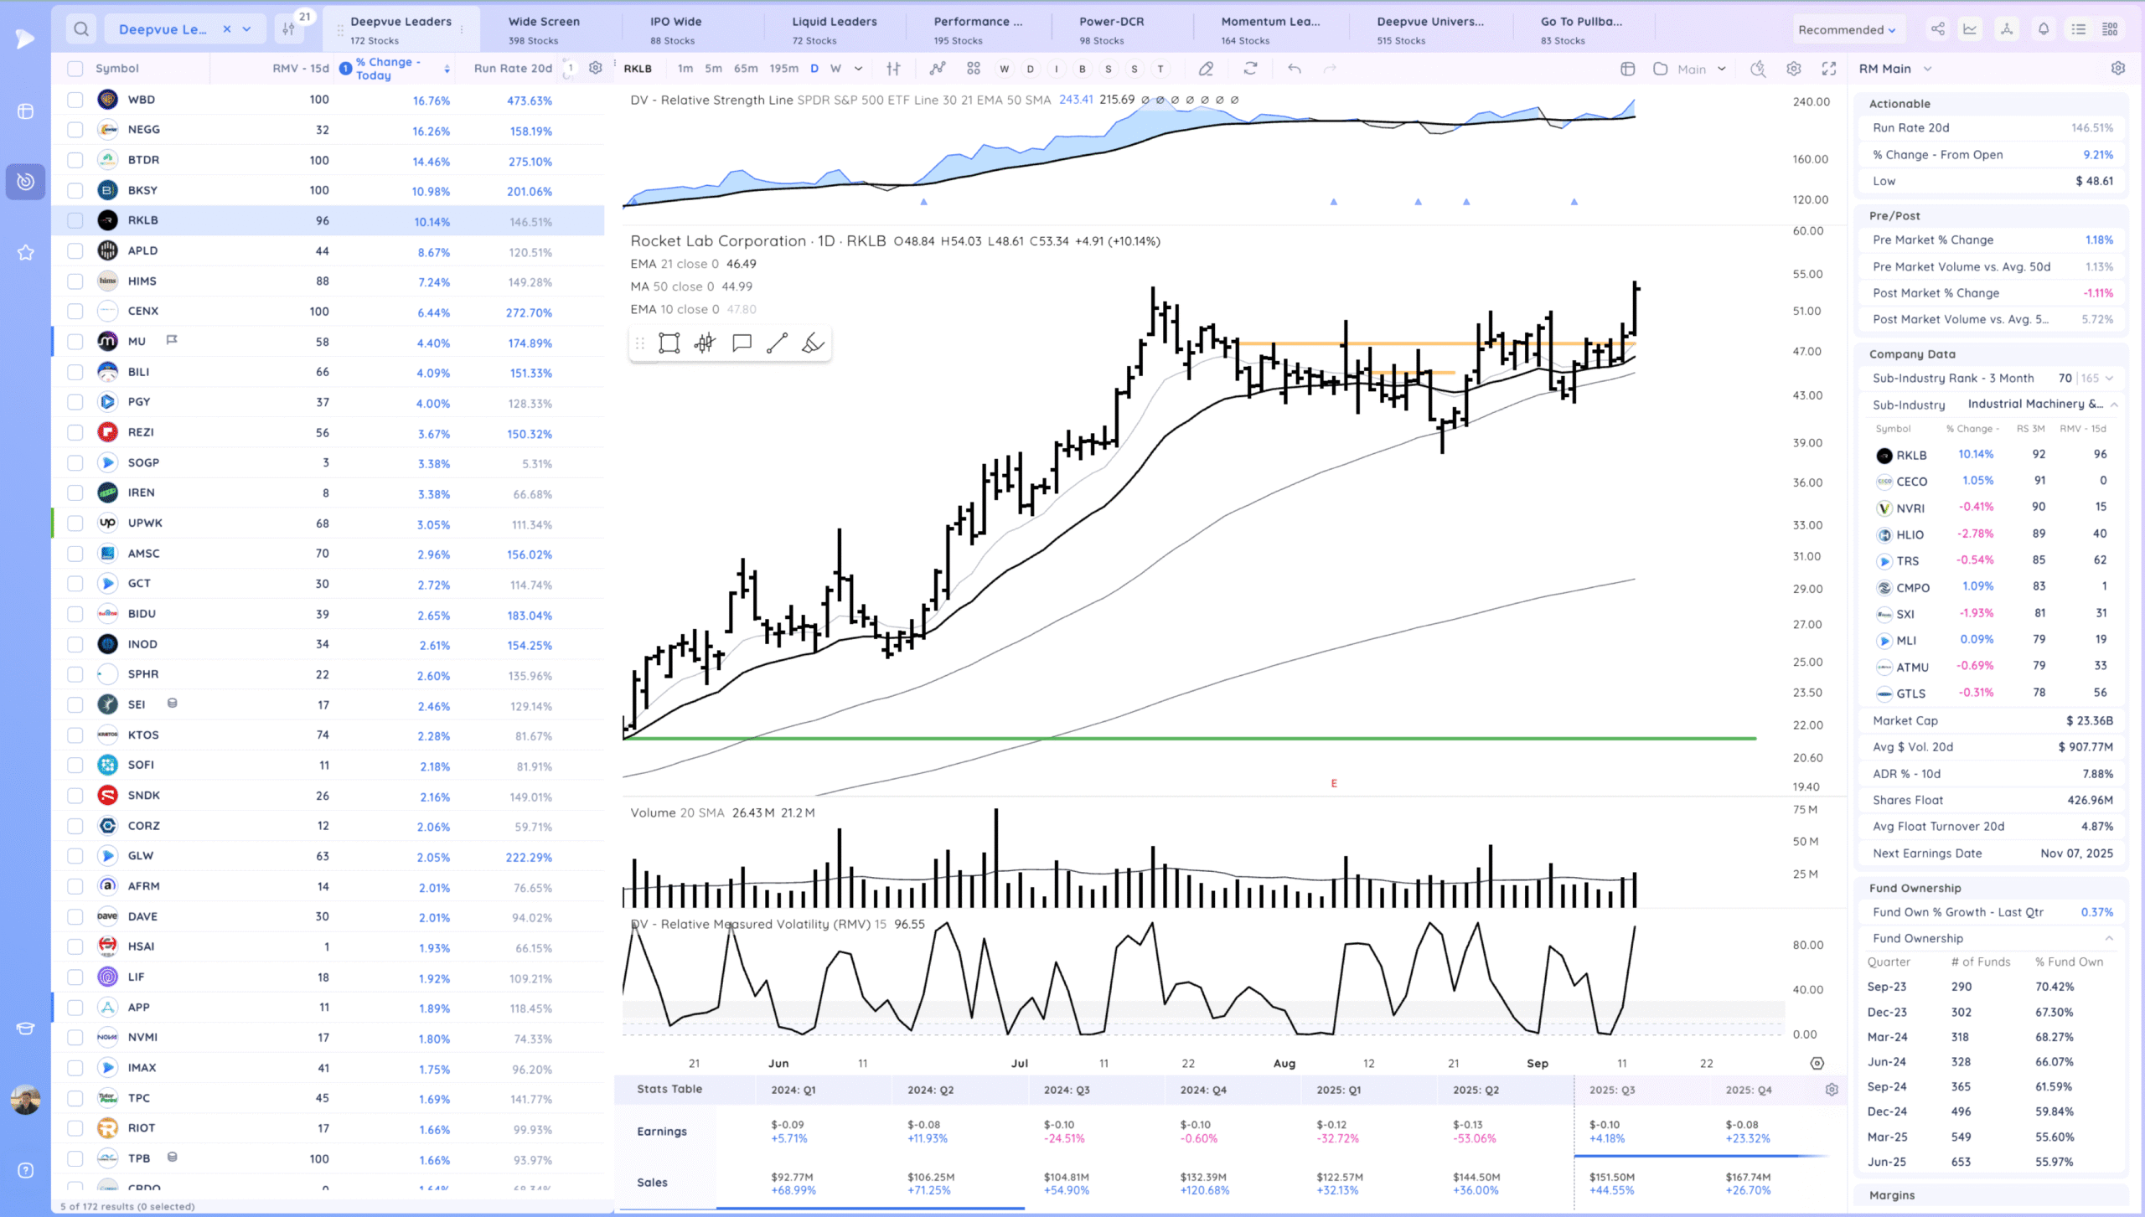Select the rectangle drawing tool
The height and width of the screenshot is (1217, 2145).
[x=669, y=343]
